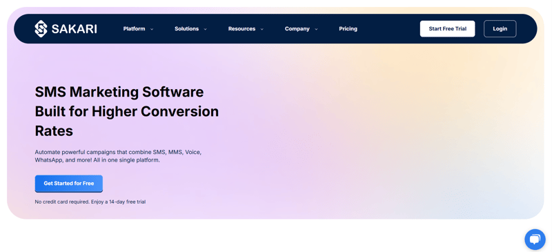Open the Platform menu label
The image size is (552, 252).
[x=134, y=29]
